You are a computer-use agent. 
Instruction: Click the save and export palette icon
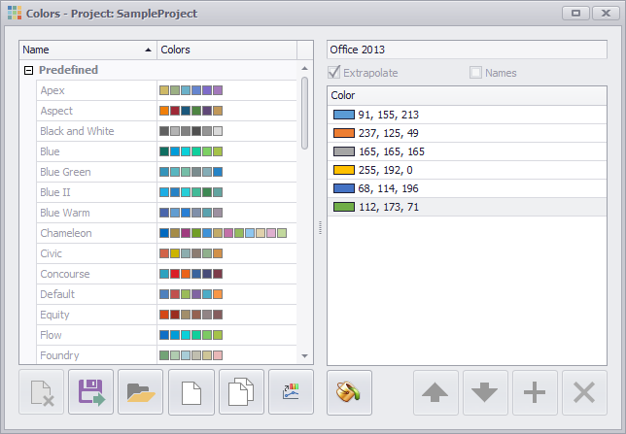(x=91, y=391)
